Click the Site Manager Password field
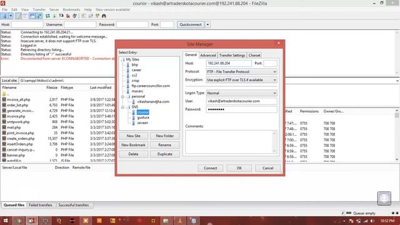Viewport: 400px width, 225px height. point(241,109)
